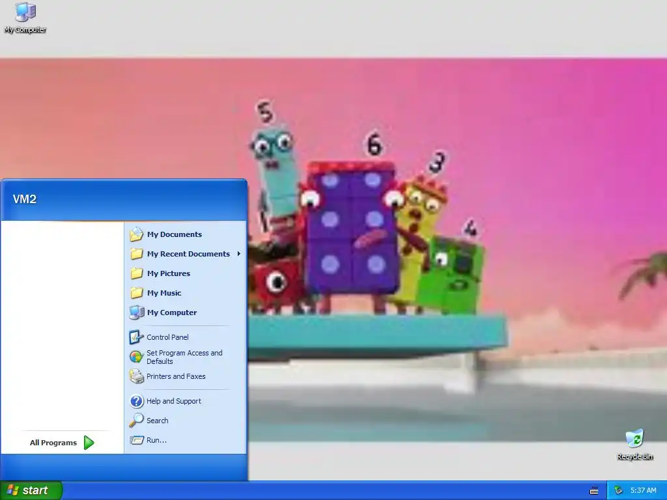Image resolution: width=667 pixels, height=500 pixels.
Task: Click the Search magnifying glass icon
Action: 137,420
